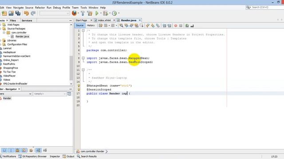Open the Debug menu

(x=57, y=8)
